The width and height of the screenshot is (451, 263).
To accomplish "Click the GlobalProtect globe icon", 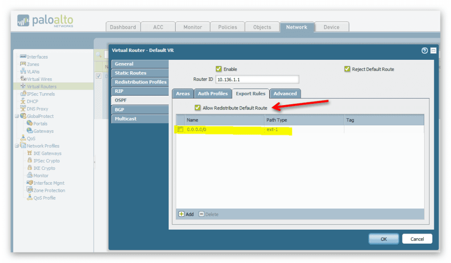I will click(x=23, y=116).
